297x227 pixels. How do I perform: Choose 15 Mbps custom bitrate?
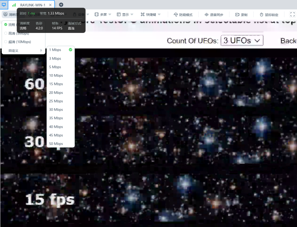pos(61,84)
